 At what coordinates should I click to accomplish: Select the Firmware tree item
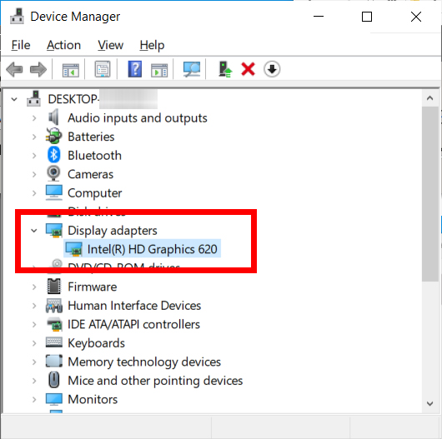coord(93,287)
